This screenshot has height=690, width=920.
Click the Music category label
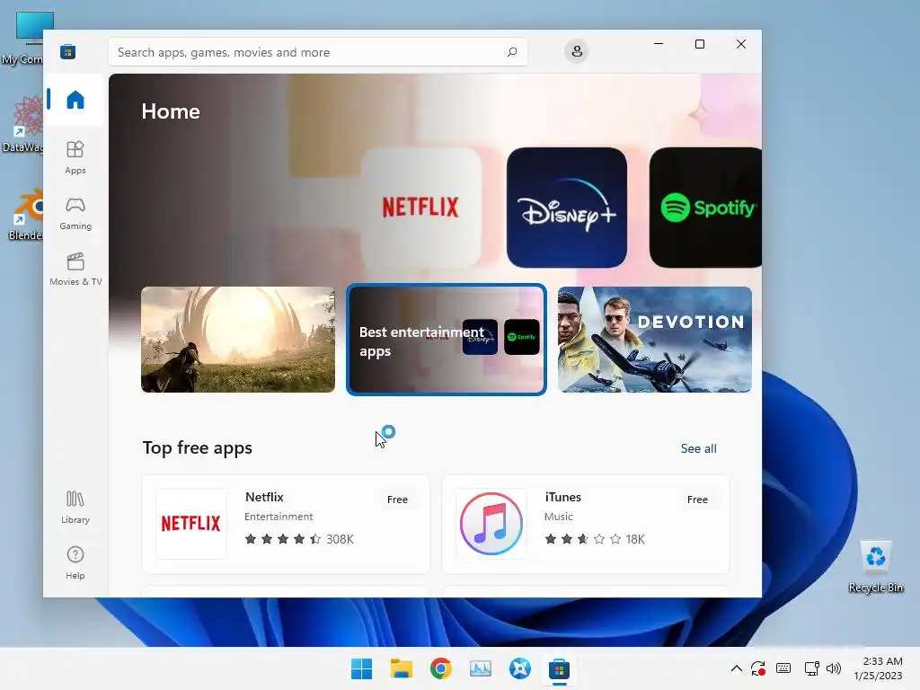click(558, 517)
